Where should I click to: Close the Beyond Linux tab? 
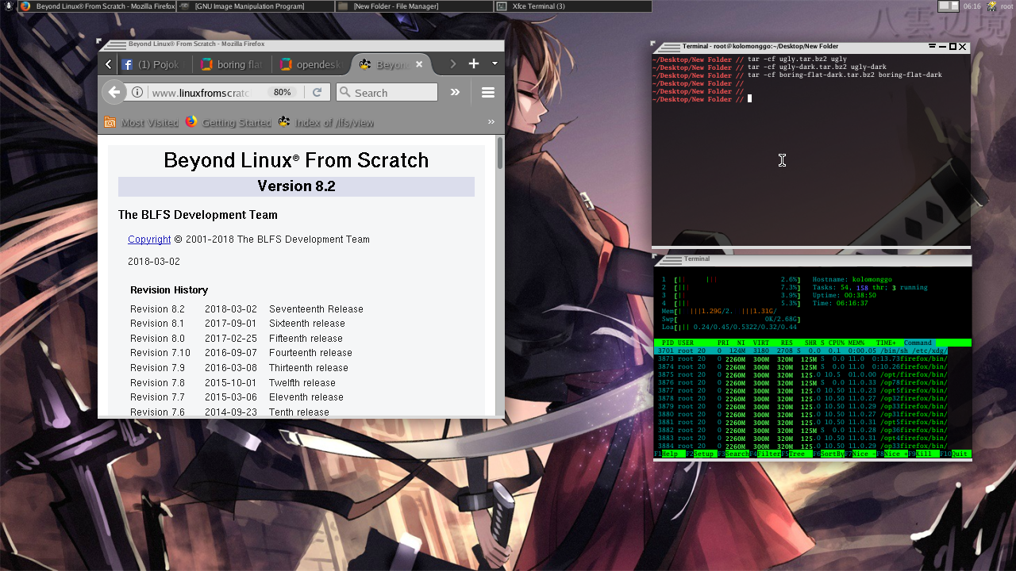click(418, 64)
